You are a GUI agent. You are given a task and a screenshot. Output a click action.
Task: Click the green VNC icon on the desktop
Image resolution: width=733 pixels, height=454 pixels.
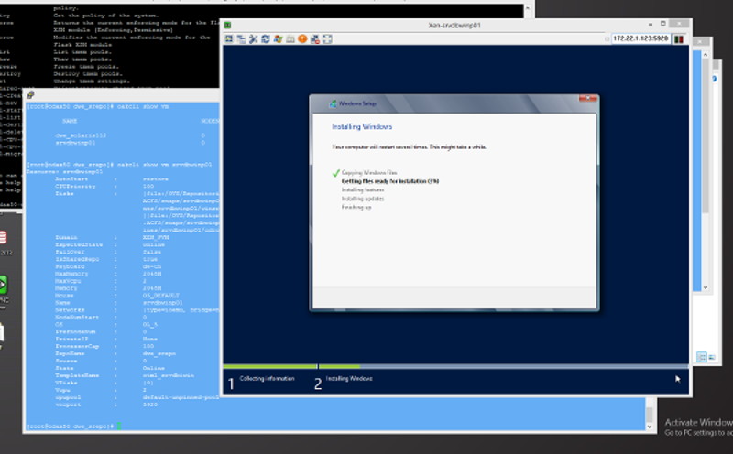(x=3, y=285)
